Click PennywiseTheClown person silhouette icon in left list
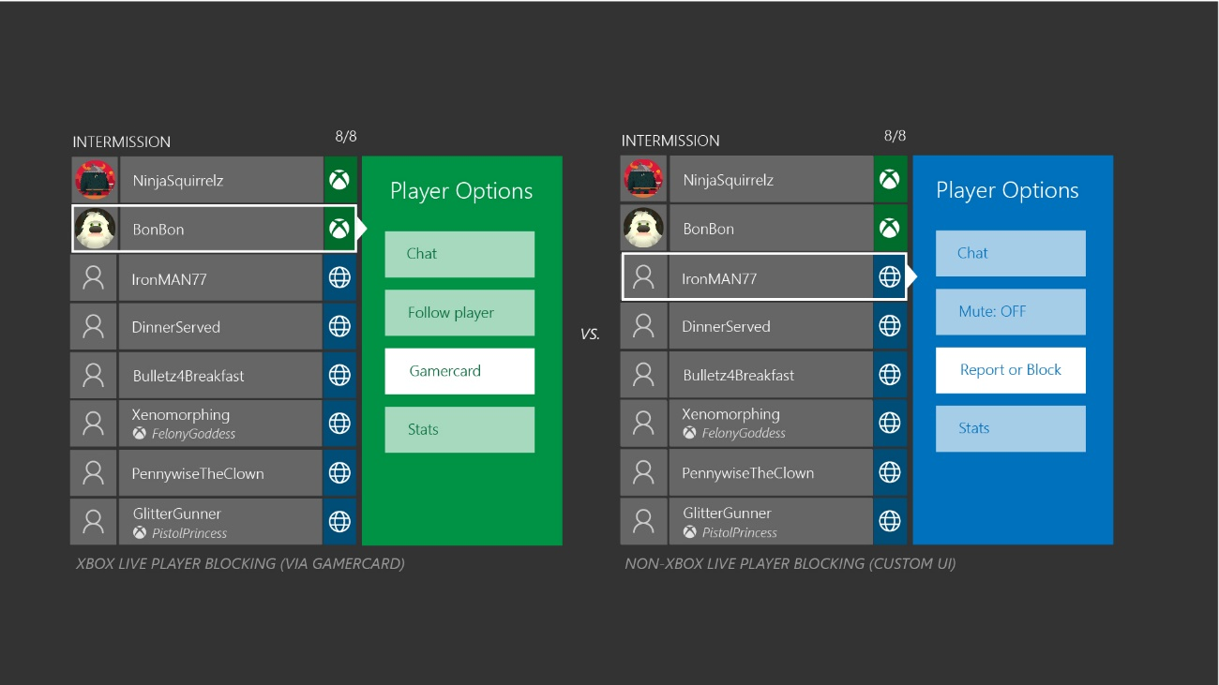Screen dimensions: 1219x685 [93, 472]
